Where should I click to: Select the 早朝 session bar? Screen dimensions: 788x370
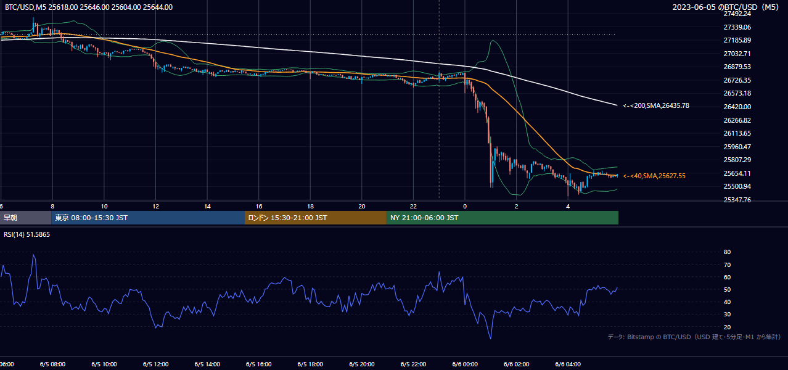point(25,218)
